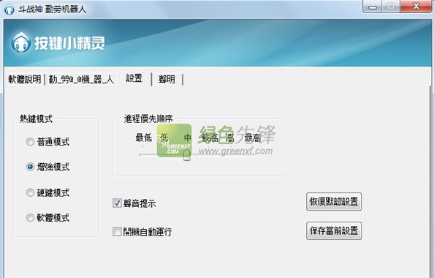Click the process priority slider thumb

[187, 154]
